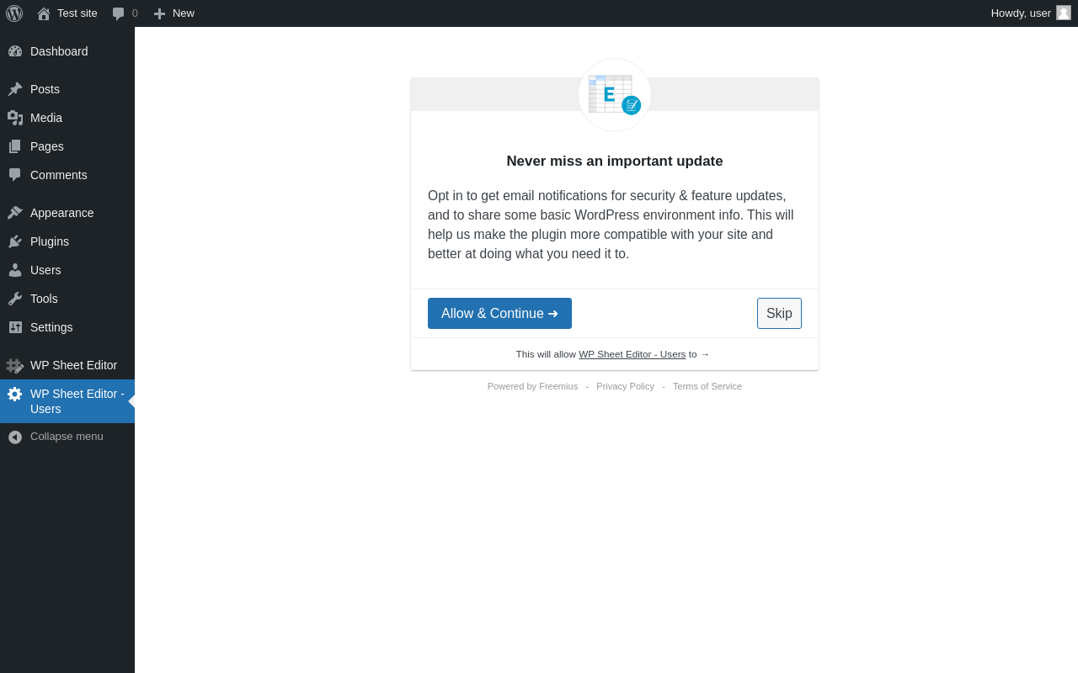
Task: Click the 'Never miss an important update' heading
Action: pos(615,162)
